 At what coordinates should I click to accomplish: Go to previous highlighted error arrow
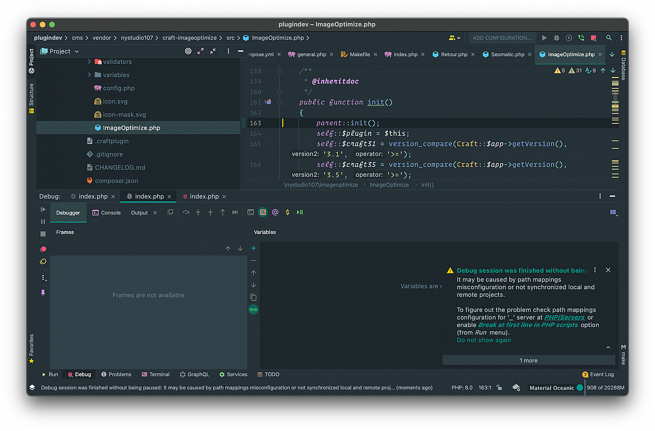[603, 70]
